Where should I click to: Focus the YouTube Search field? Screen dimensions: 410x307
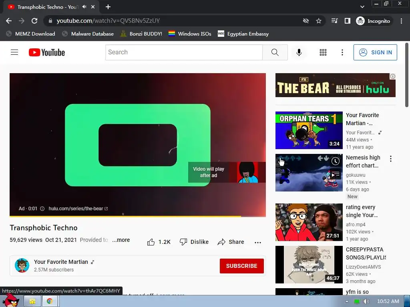coord(184,52)
